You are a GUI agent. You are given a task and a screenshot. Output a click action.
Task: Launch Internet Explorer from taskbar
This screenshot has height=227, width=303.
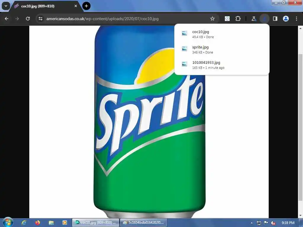click(24, 223)
